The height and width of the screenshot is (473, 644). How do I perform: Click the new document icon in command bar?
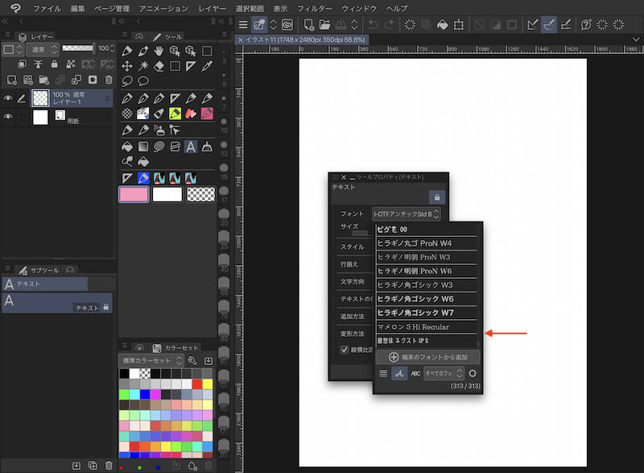point(309,25)
